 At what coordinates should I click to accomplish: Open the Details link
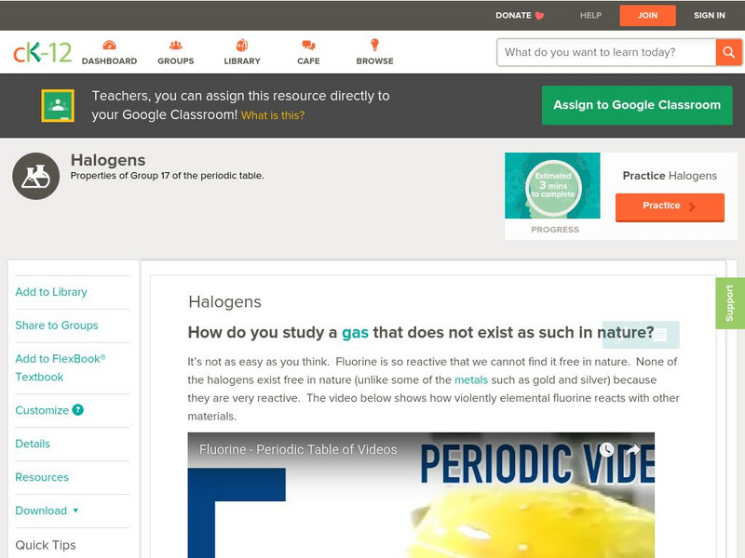pyautogui.click(x=33, y=444)
